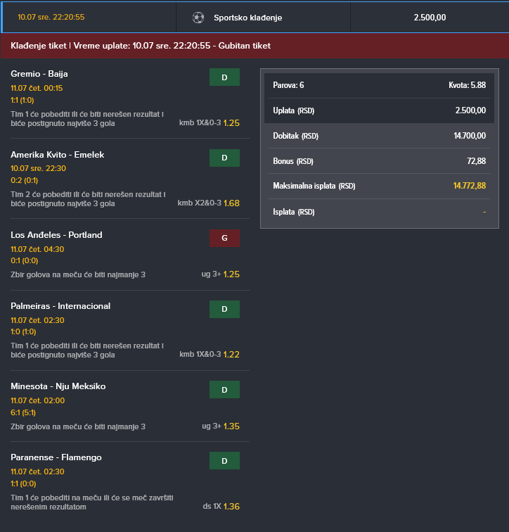Open the Palmeiras - Internacional match
This screenshot has width=509, height=532.
(60, 306)
